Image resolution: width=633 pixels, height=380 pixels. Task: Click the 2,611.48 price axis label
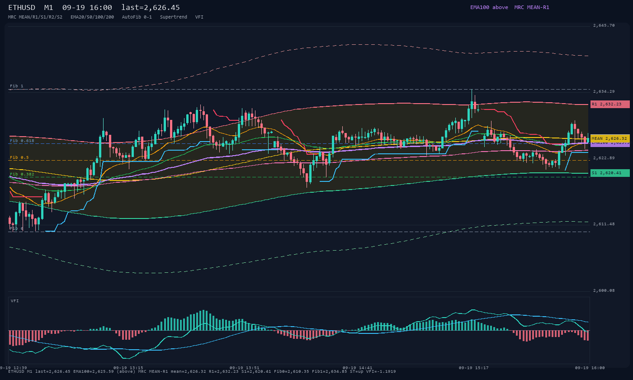tap(604, 224)
